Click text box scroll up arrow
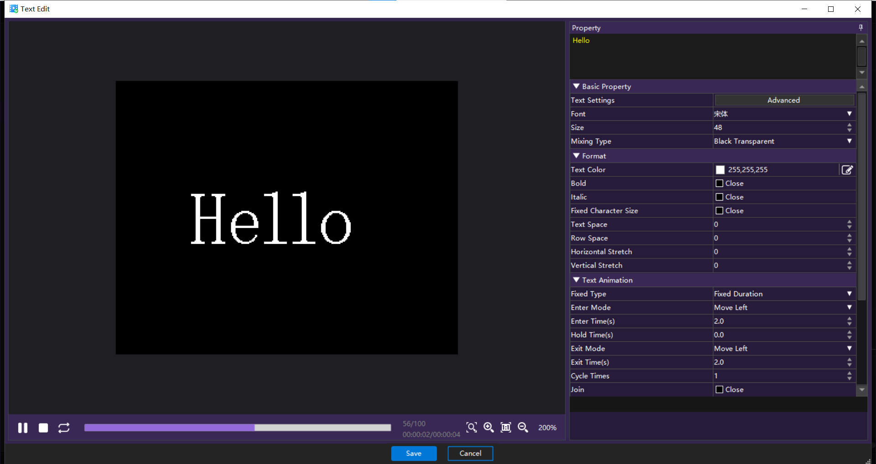Image resolution: width=876 pixels, height=464 pixels. click(861, 41)
